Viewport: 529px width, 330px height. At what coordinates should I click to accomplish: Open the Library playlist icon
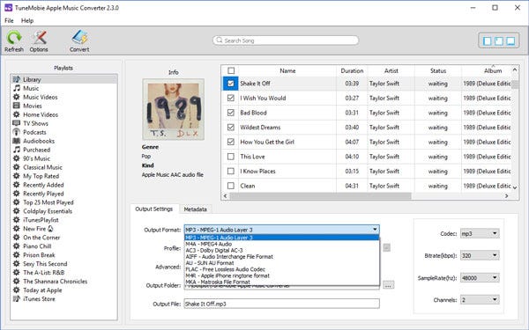click(16, 79)
